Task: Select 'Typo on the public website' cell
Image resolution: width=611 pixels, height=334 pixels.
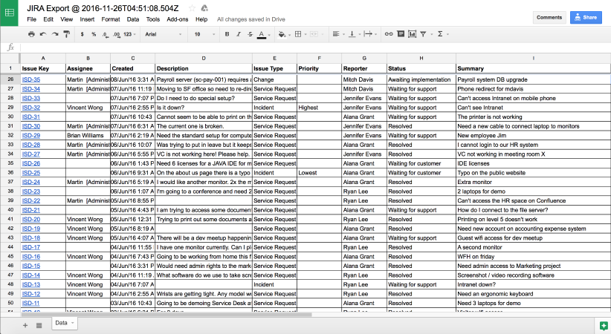Action: pos(533,173)
